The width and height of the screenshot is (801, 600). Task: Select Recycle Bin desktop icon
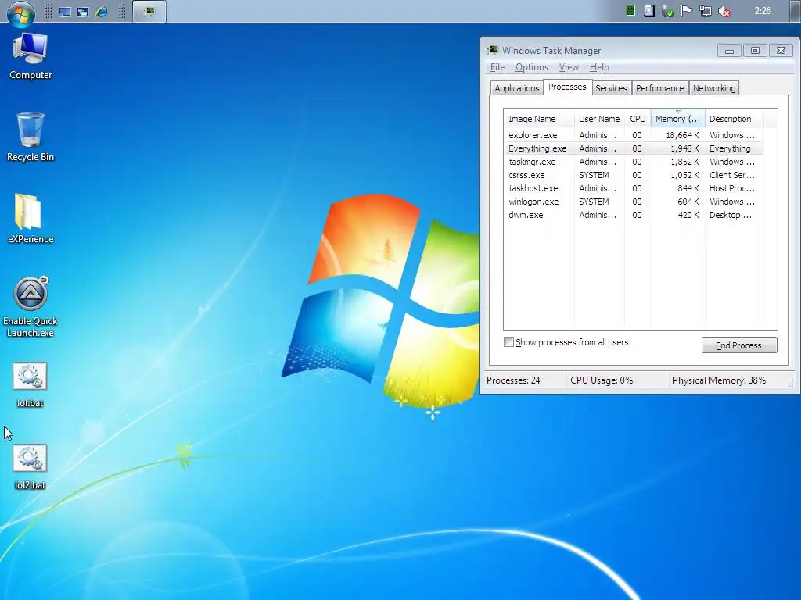point(31,137)
